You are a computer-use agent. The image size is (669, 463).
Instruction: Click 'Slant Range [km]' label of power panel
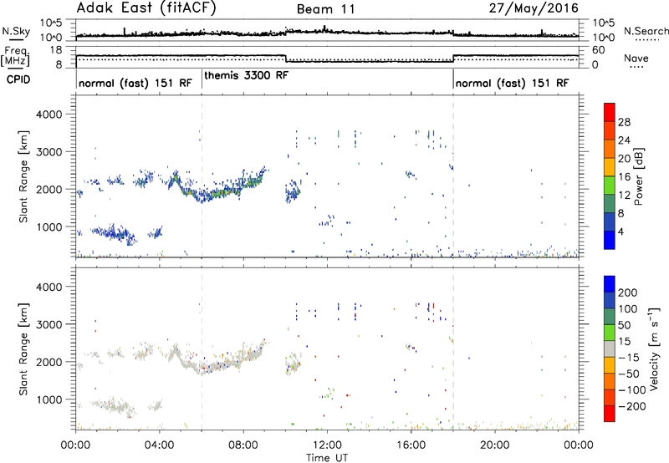[23, 177]
